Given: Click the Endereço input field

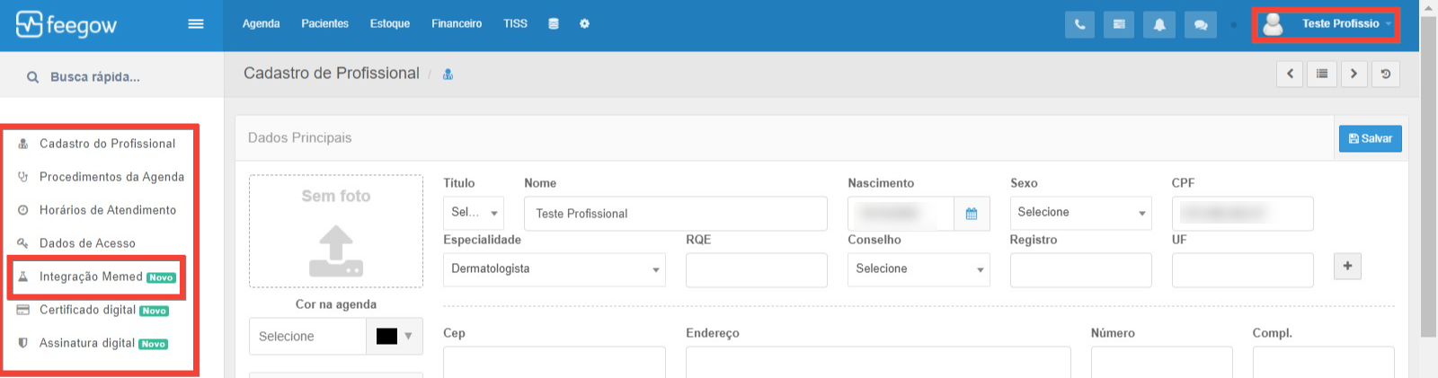Looking at the screenshot, I should coord(878,362).
